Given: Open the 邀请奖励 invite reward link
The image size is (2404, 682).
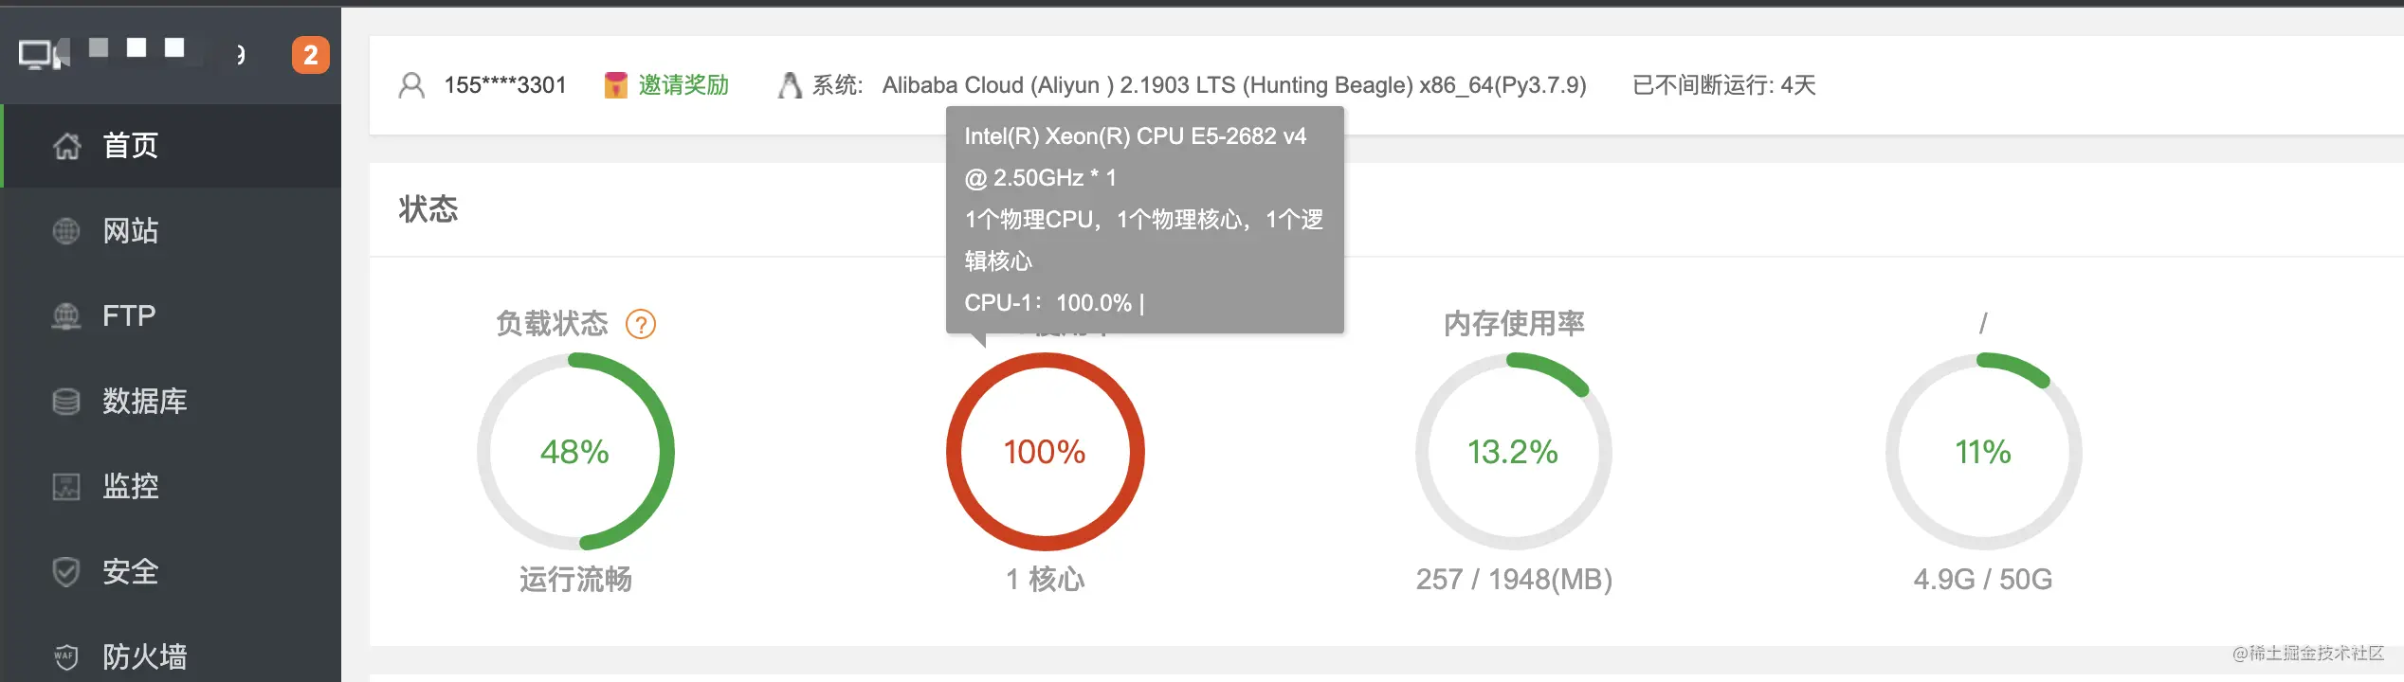Looking at the screenshot, I should 683,85.
